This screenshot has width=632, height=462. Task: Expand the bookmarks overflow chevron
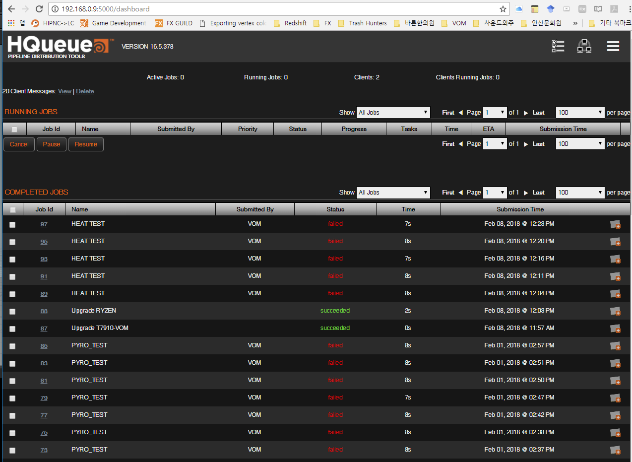pyautogui.click(x=575, y=23)
